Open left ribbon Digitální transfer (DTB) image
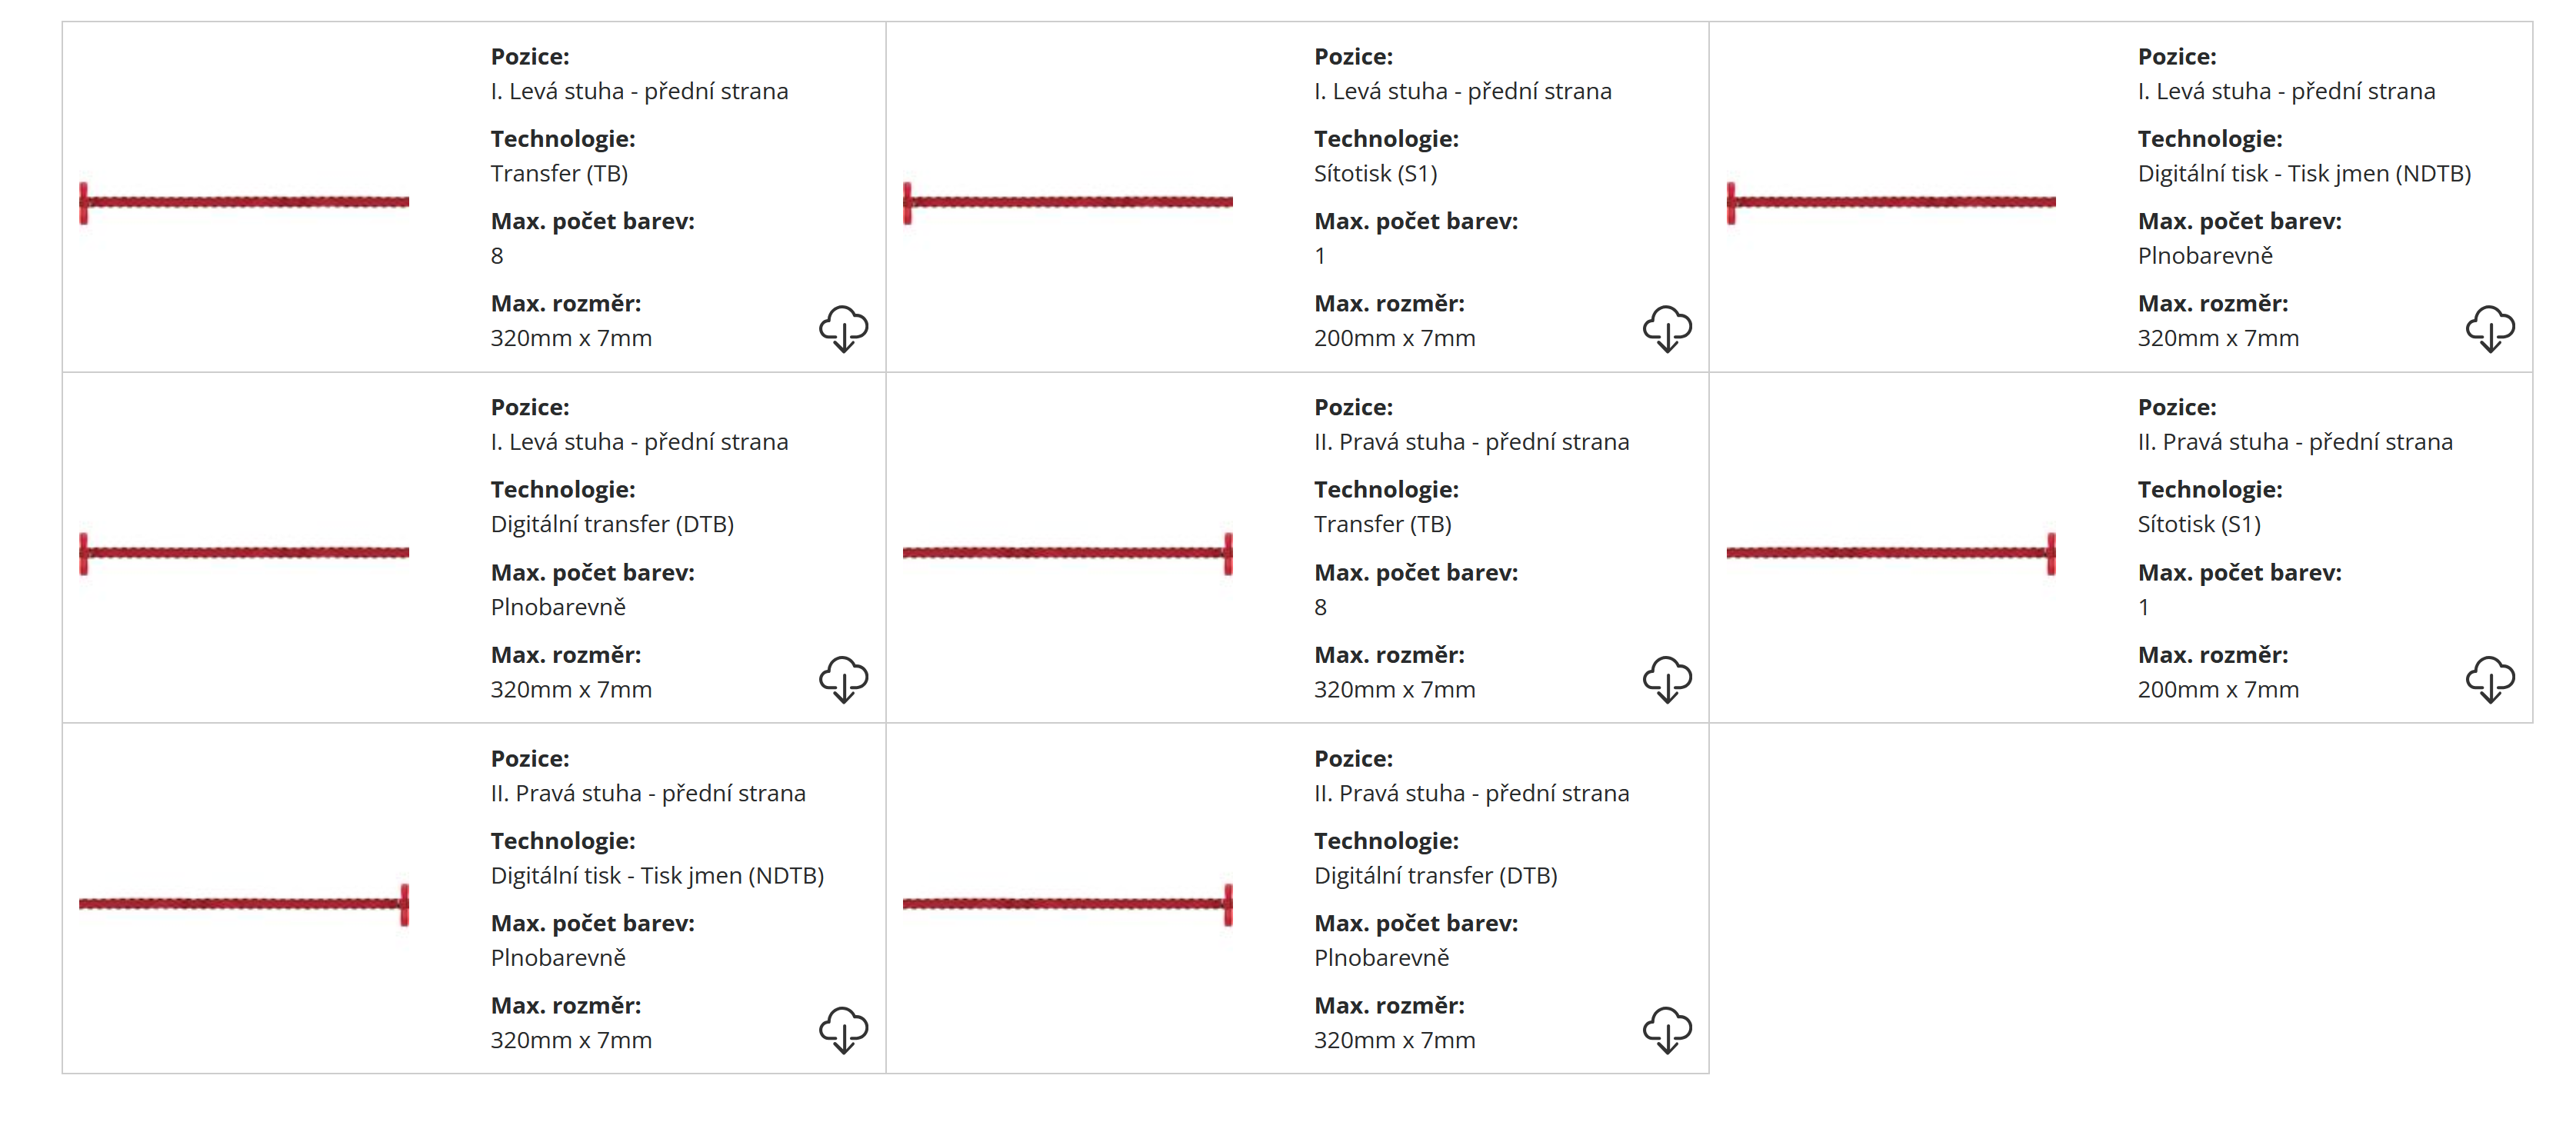Image resolution: width=2576 pixels, height=1122 pixels. [244, 553]
